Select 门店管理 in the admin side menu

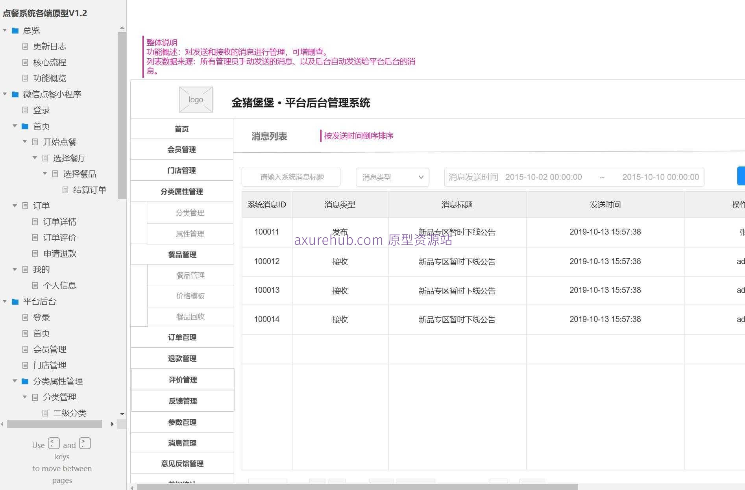182,170
